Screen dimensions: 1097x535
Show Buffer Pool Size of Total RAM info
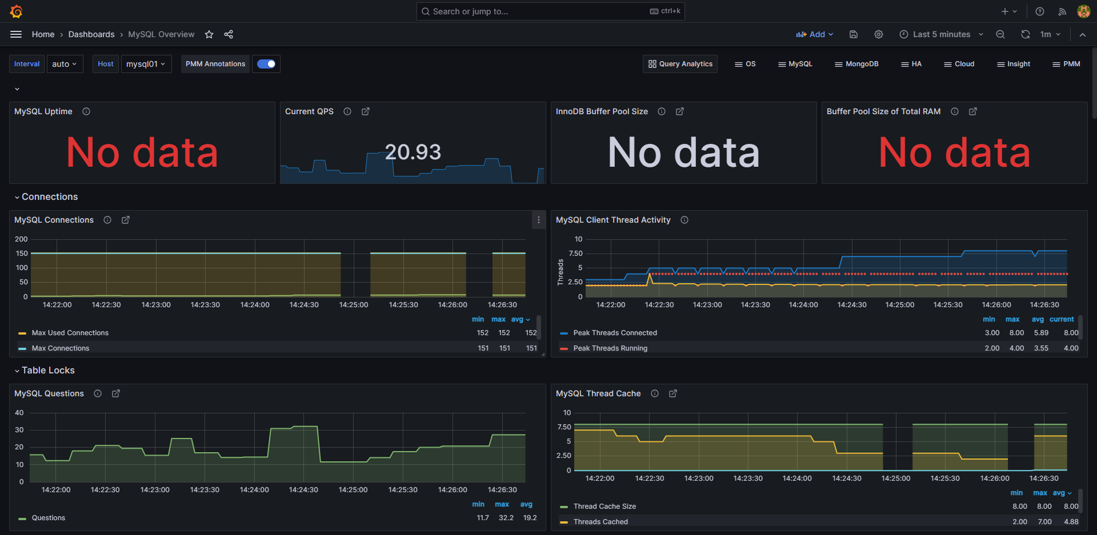[955, 111]
